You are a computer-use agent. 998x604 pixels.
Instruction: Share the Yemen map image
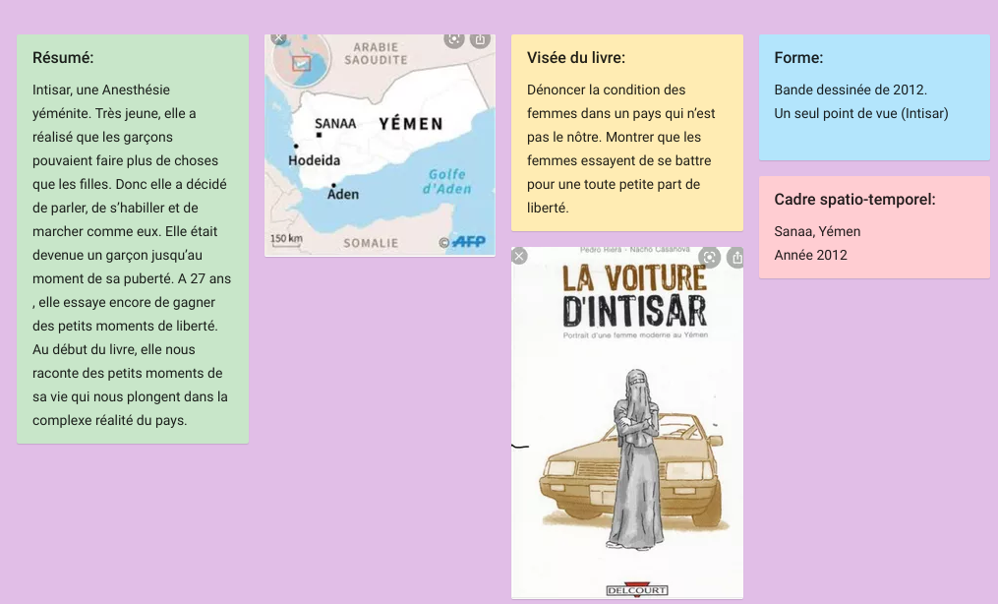point(480,39)
